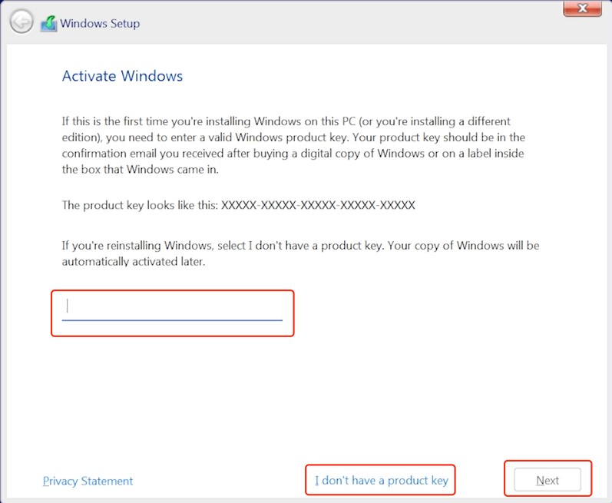
Task: Click the back arrow button
Action: pyautogui.click(x=22, y=22)
